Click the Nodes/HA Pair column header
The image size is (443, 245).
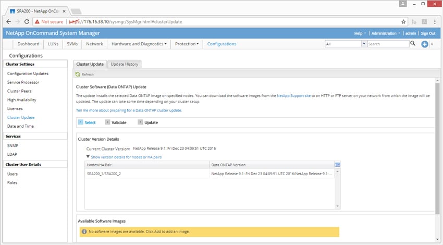[147, 165]
